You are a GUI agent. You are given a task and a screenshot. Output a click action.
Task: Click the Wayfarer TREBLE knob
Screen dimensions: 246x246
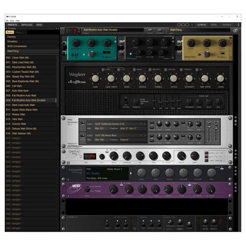(x=158, y=78)
